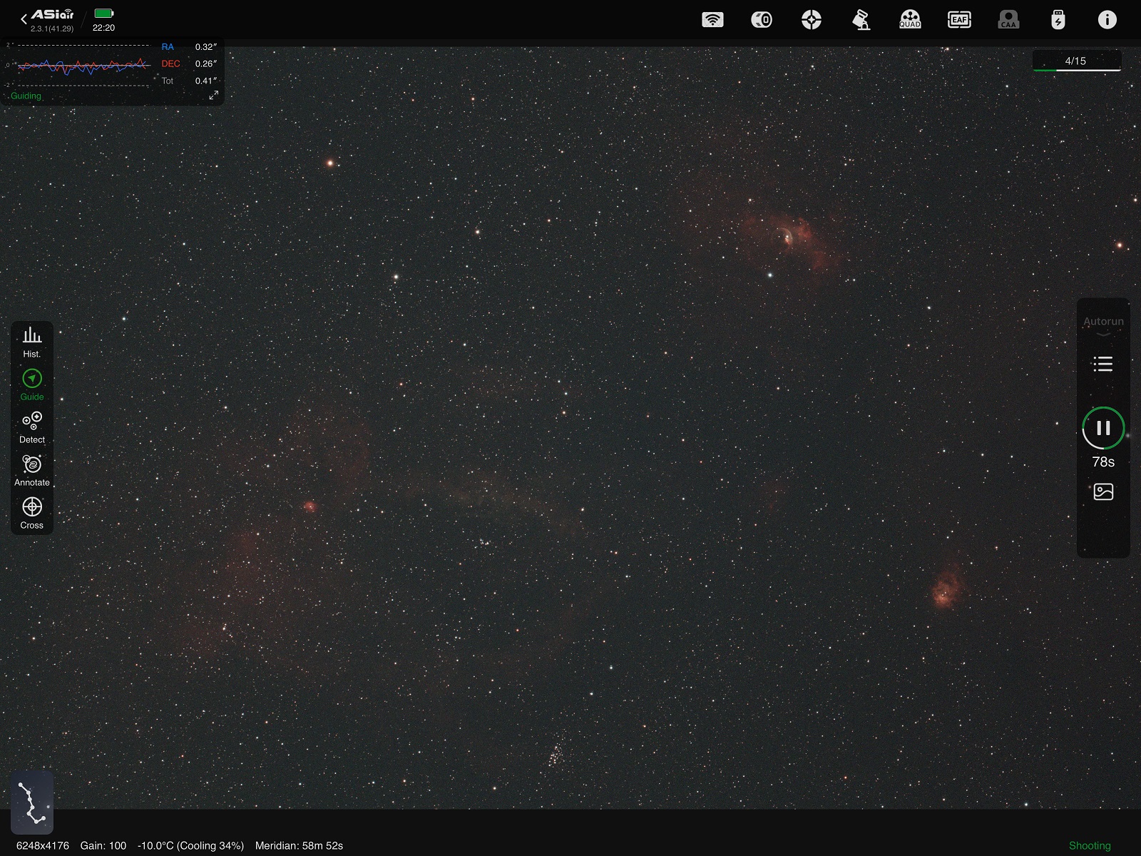Go back using the ASIAIR arrow
Viewport: 1141px width, 856px height.
coord(24,19)
